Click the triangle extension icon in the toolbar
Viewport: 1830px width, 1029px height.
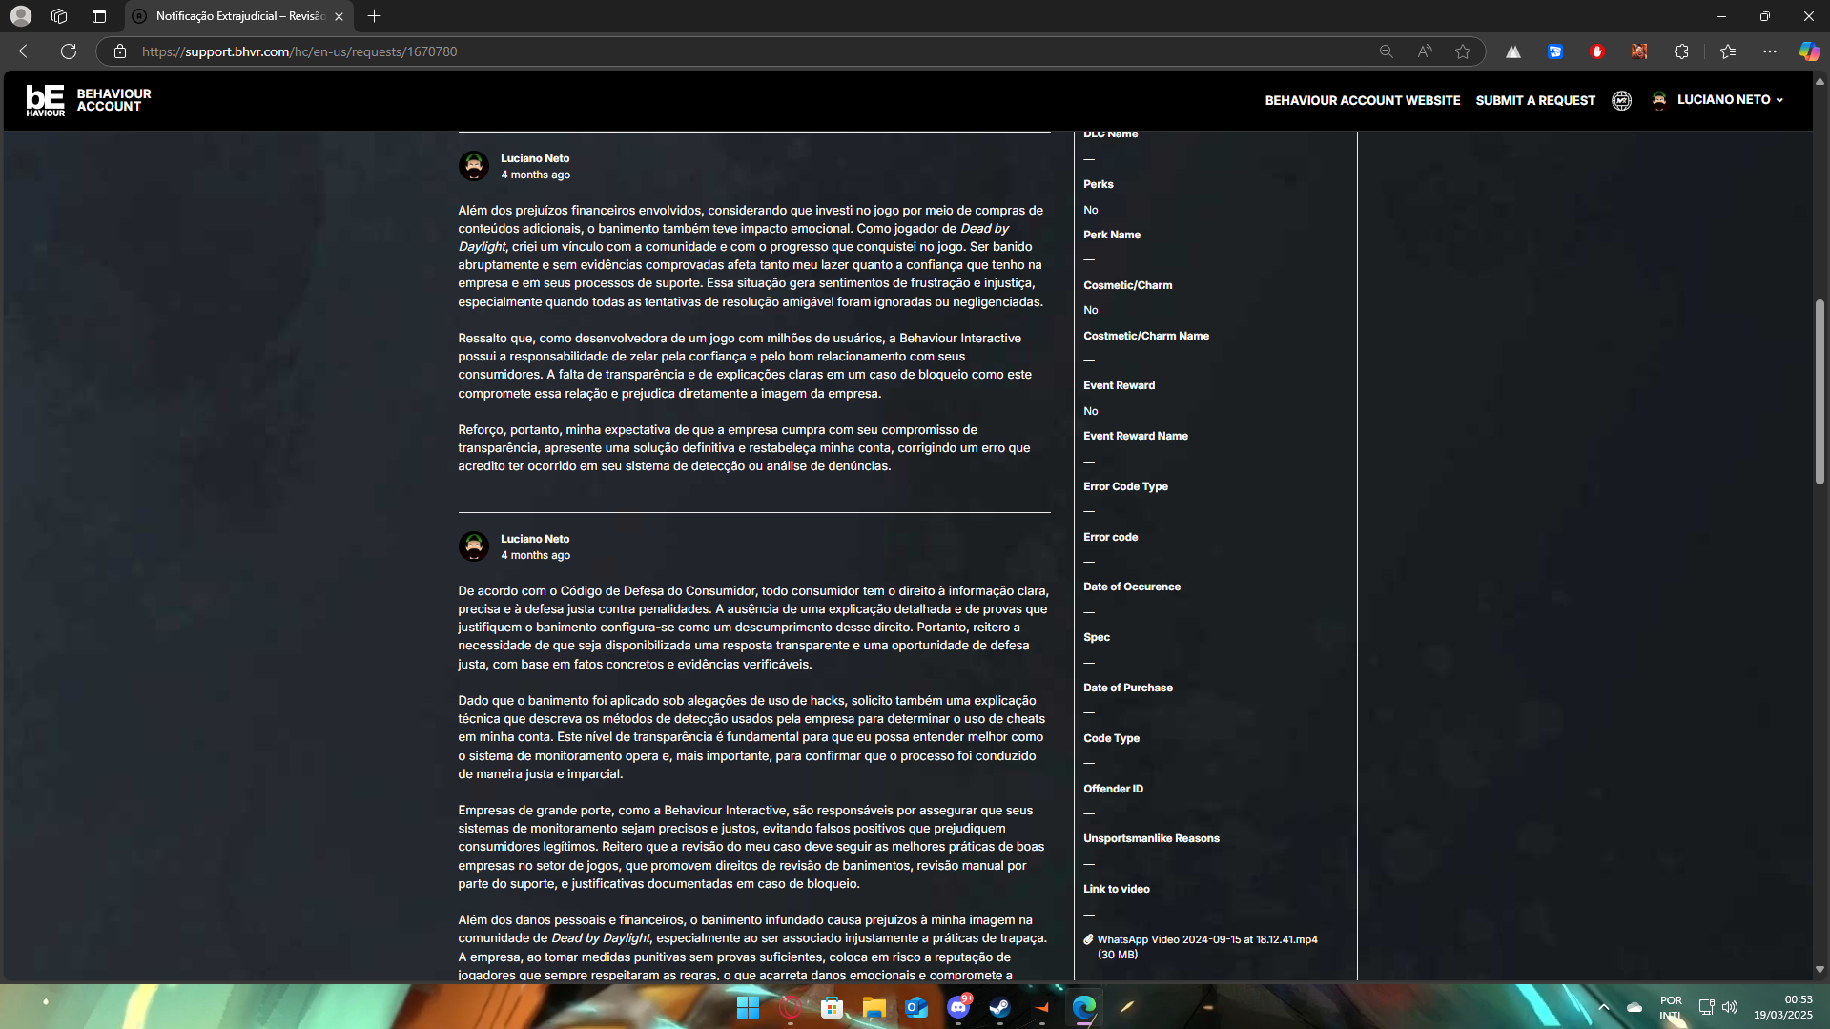(1513, 51)
